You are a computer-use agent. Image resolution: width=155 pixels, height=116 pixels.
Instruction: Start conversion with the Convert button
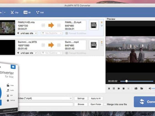(x=144, y=102)
